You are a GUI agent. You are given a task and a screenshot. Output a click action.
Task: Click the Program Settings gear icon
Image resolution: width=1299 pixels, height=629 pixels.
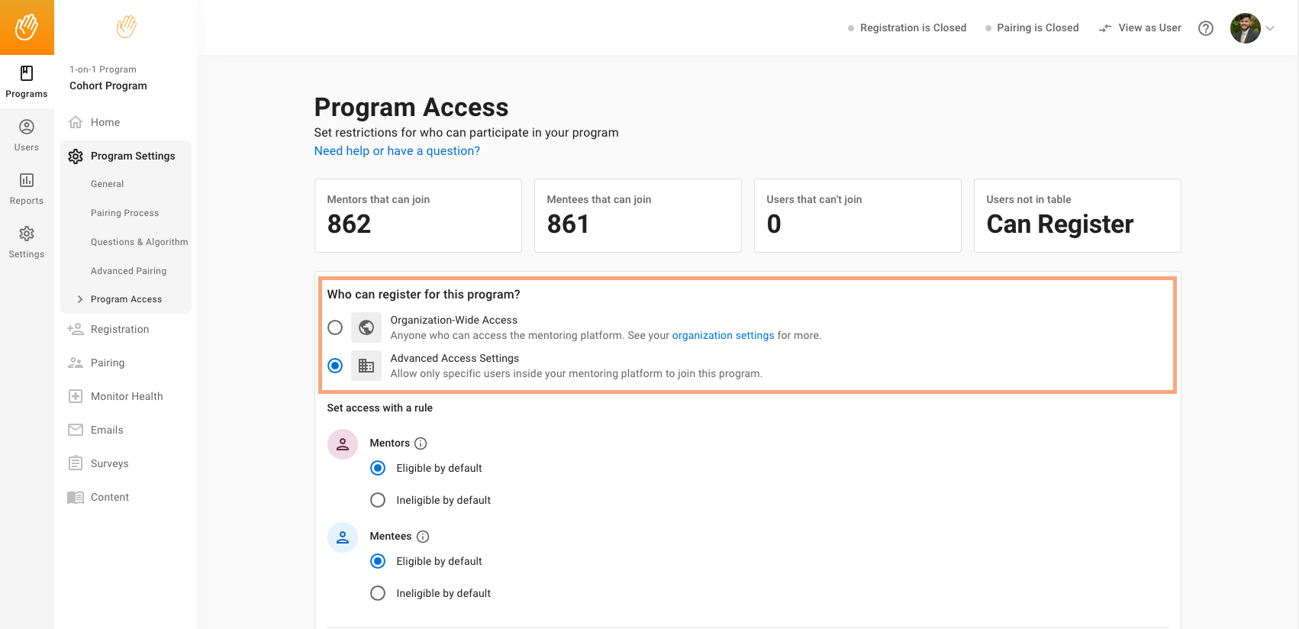(76, 156)
